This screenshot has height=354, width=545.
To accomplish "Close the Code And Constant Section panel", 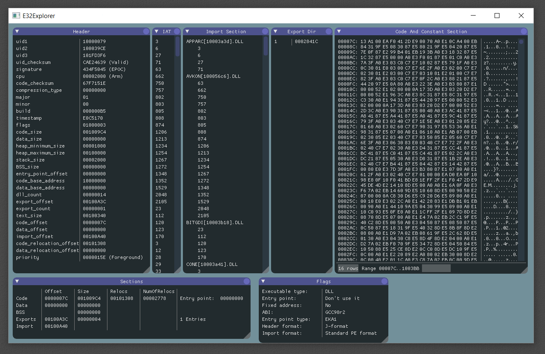I will point(523,31).
